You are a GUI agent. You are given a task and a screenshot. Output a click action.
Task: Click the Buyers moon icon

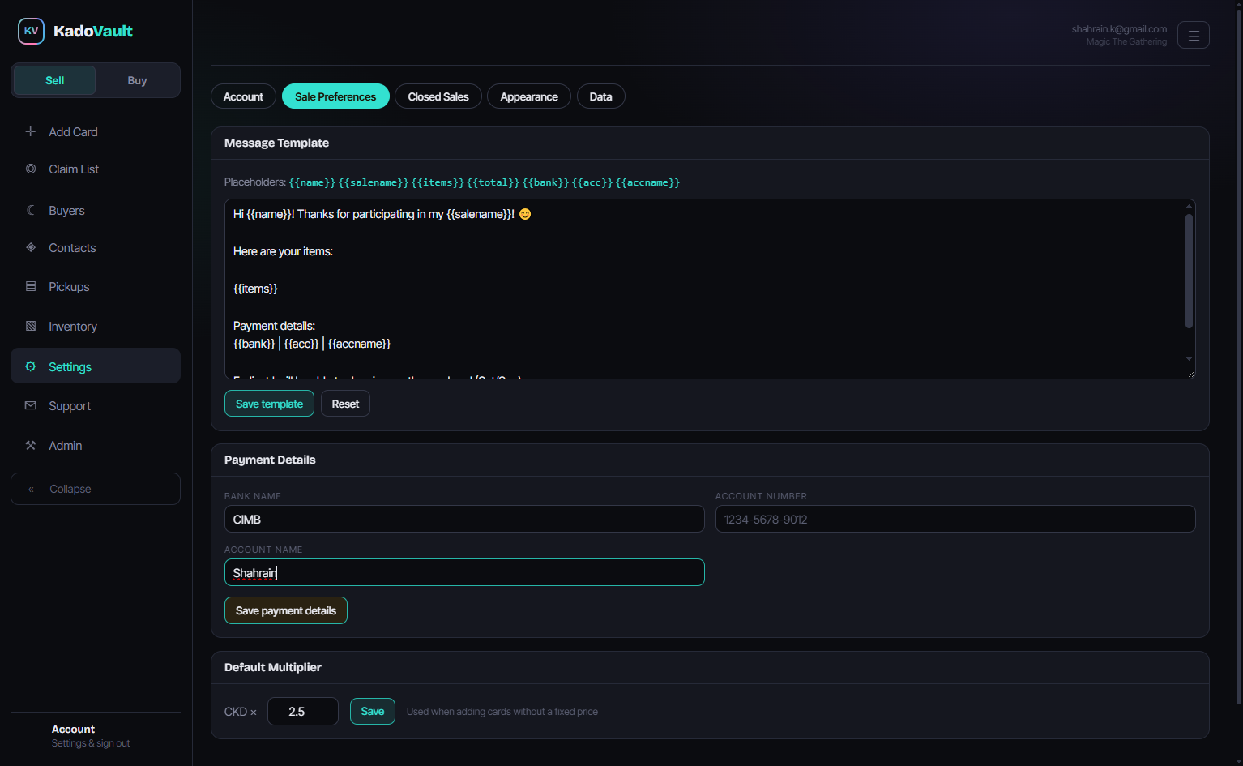point(31,210)
